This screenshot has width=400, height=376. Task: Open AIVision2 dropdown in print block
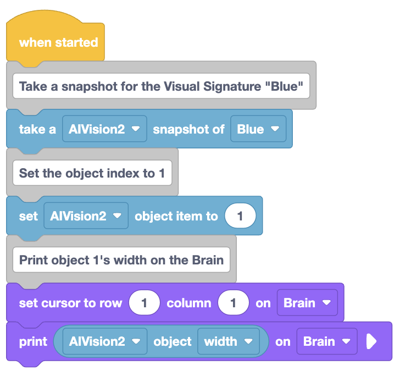105,341
